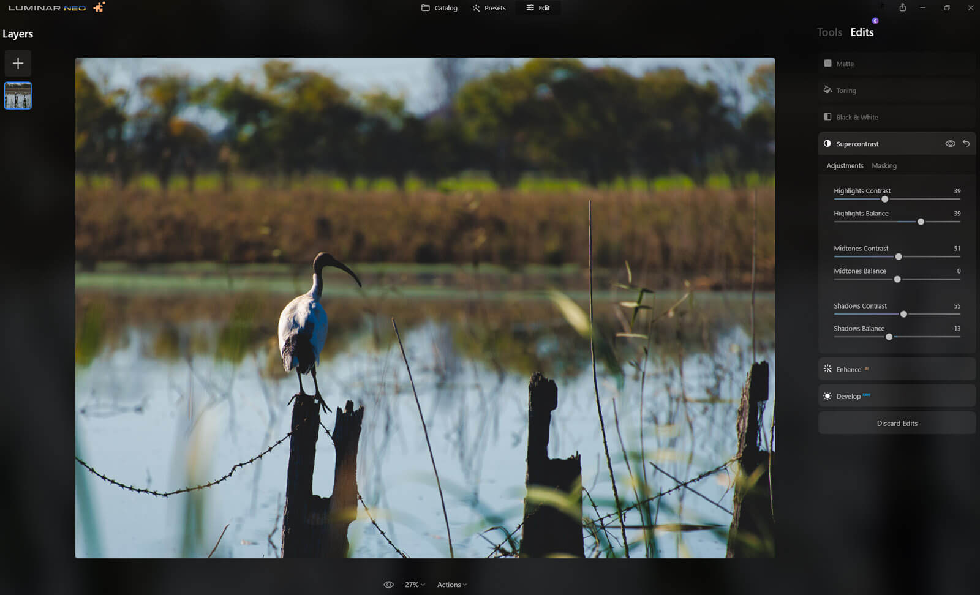Open the Presets view
Image resolution: width=980 pixels, height=595 pixels.
(x=489, y=8)
